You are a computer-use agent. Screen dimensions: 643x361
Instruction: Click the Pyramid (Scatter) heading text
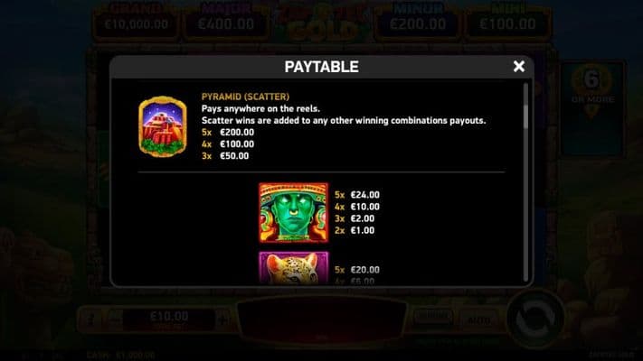245,97
